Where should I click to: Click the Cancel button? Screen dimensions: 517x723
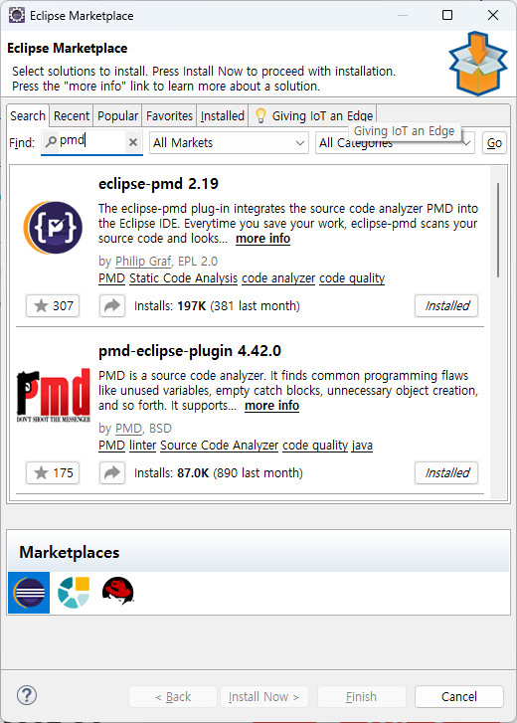pos(459,696)
